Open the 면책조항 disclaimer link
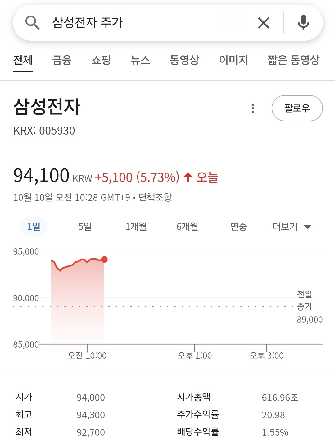 pos(155,197)
